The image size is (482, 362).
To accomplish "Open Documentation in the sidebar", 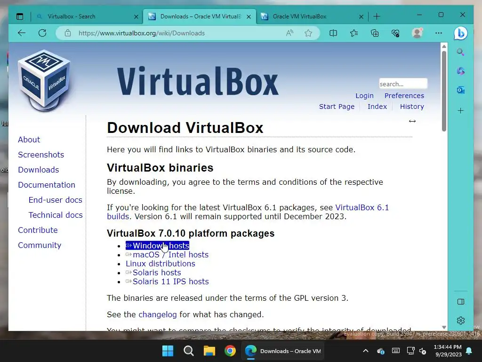I will [x=47, y=185].
